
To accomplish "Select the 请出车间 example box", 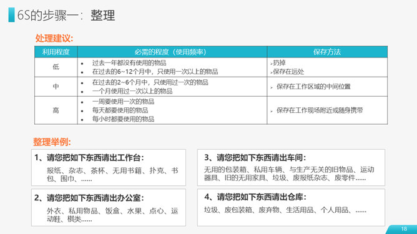I will tap(291, 167).
